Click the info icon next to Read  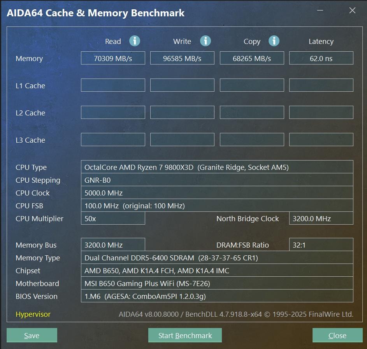(x=135, y=41)
